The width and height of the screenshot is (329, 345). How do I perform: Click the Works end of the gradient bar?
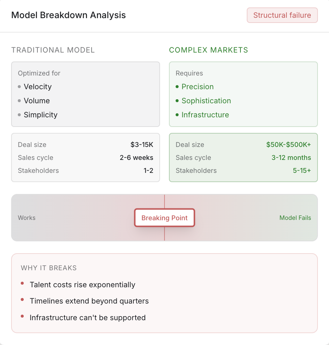click(27, 218)
